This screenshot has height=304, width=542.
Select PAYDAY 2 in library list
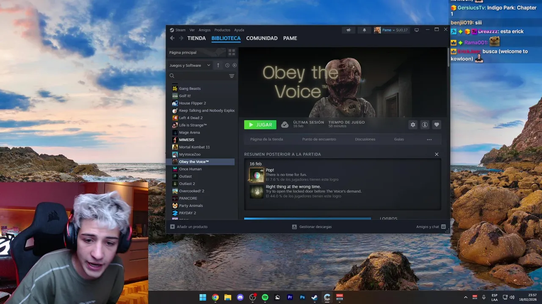[x=203, y=213]
